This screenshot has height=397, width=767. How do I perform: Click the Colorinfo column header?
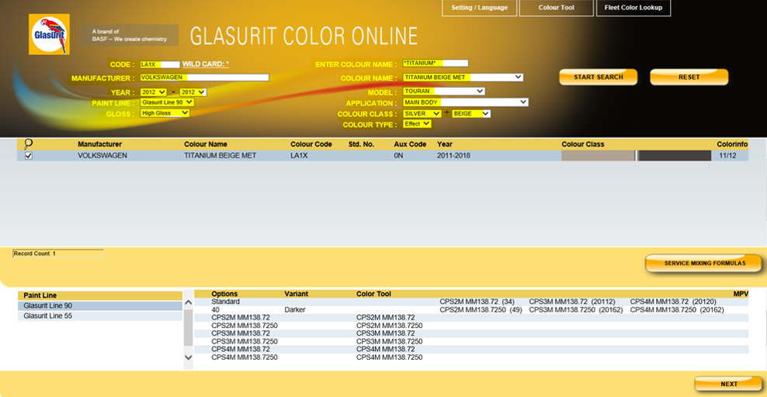pyautogui.click(x=732, y=144)
